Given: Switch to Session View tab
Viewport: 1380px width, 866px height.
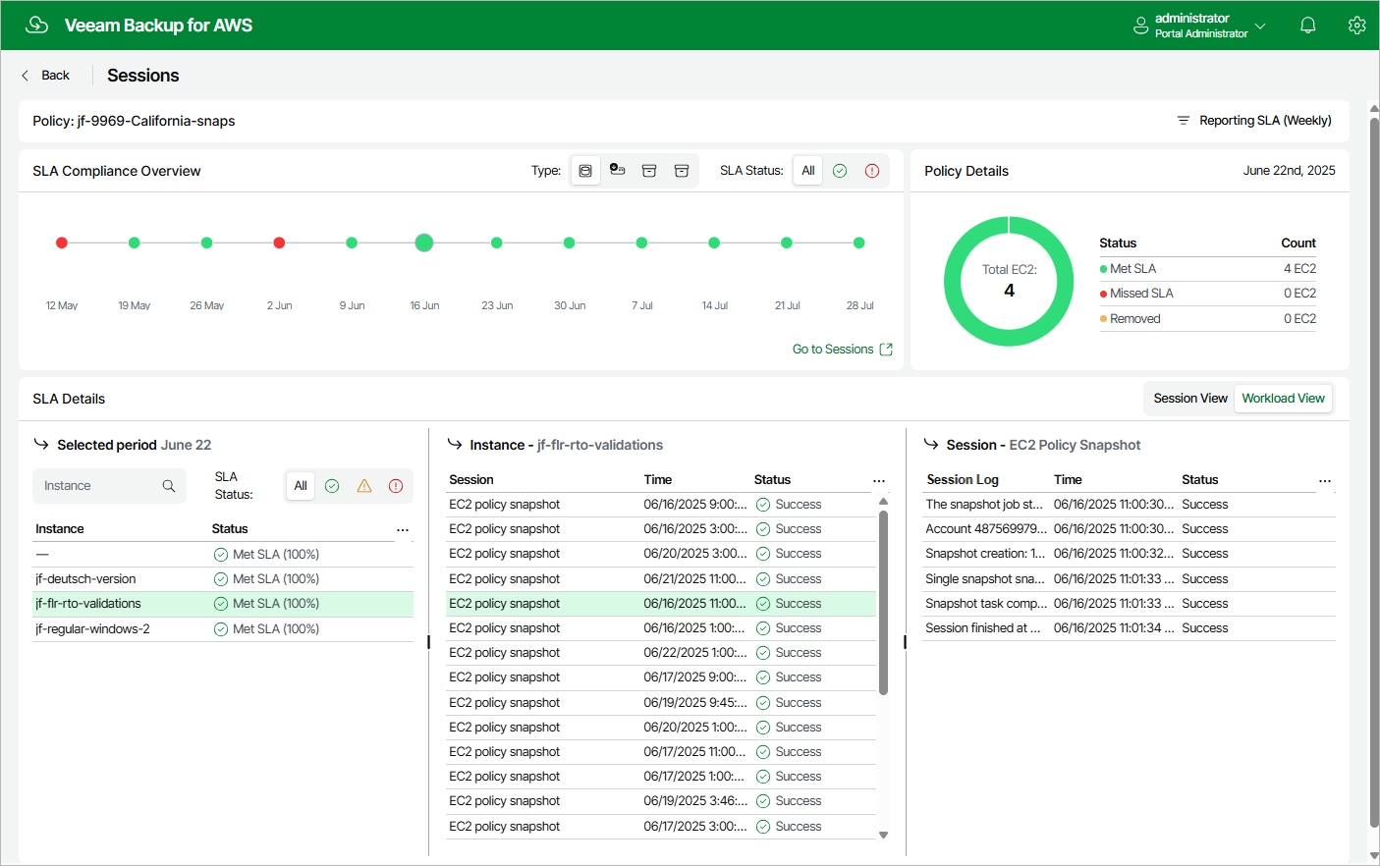Looking at the screenshot, I should pos(1190,399).
